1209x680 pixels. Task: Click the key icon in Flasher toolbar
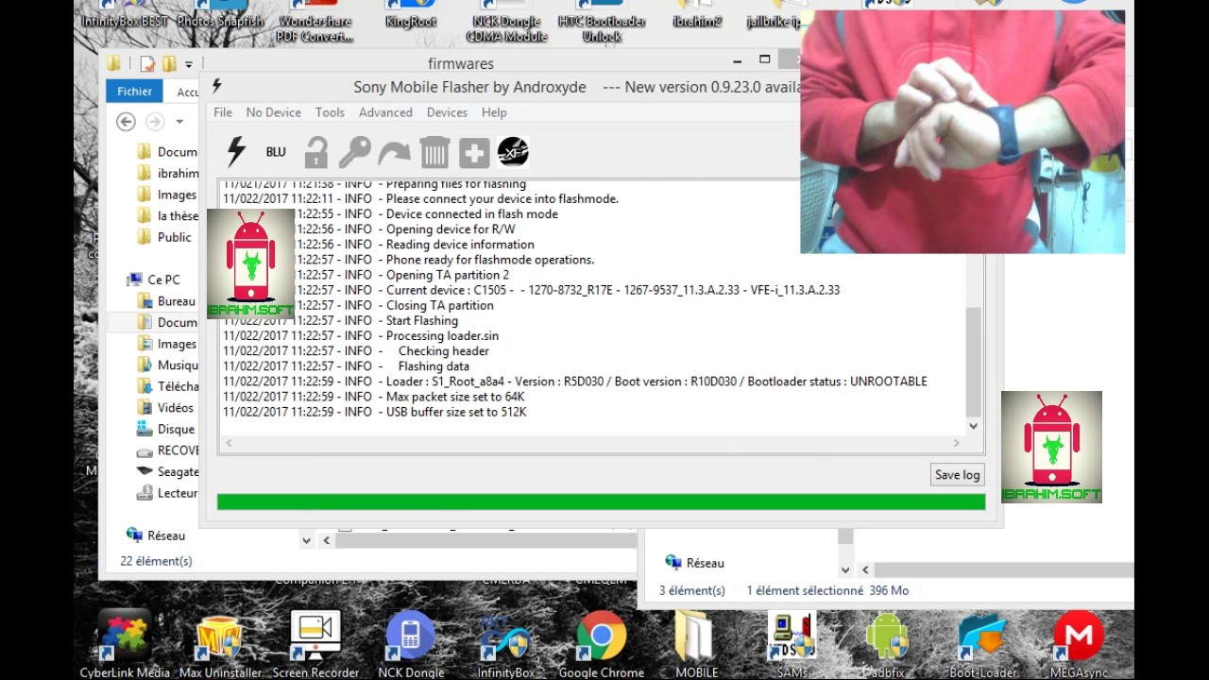[355, 152]
